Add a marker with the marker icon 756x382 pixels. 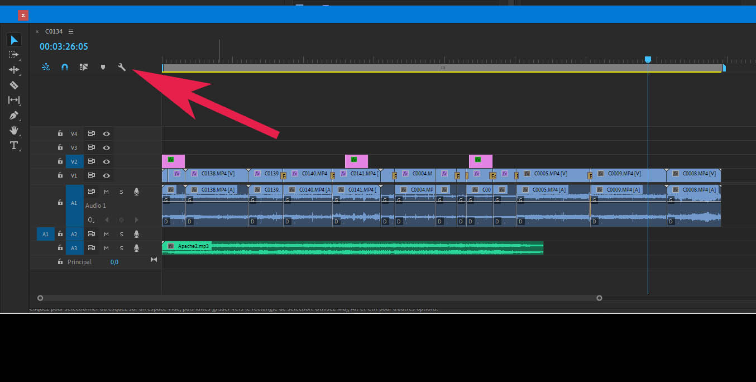103,67
